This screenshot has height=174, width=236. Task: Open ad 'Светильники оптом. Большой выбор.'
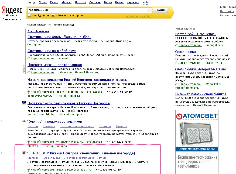pyautogui.click(x=59, y=37)
